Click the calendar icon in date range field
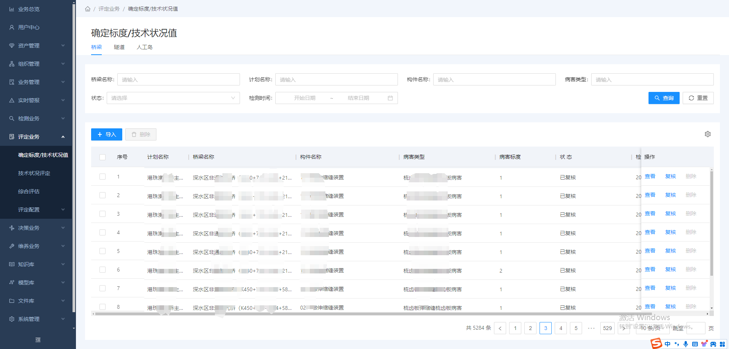The width and height of the screenshot is (729, 349). (390, 98)
